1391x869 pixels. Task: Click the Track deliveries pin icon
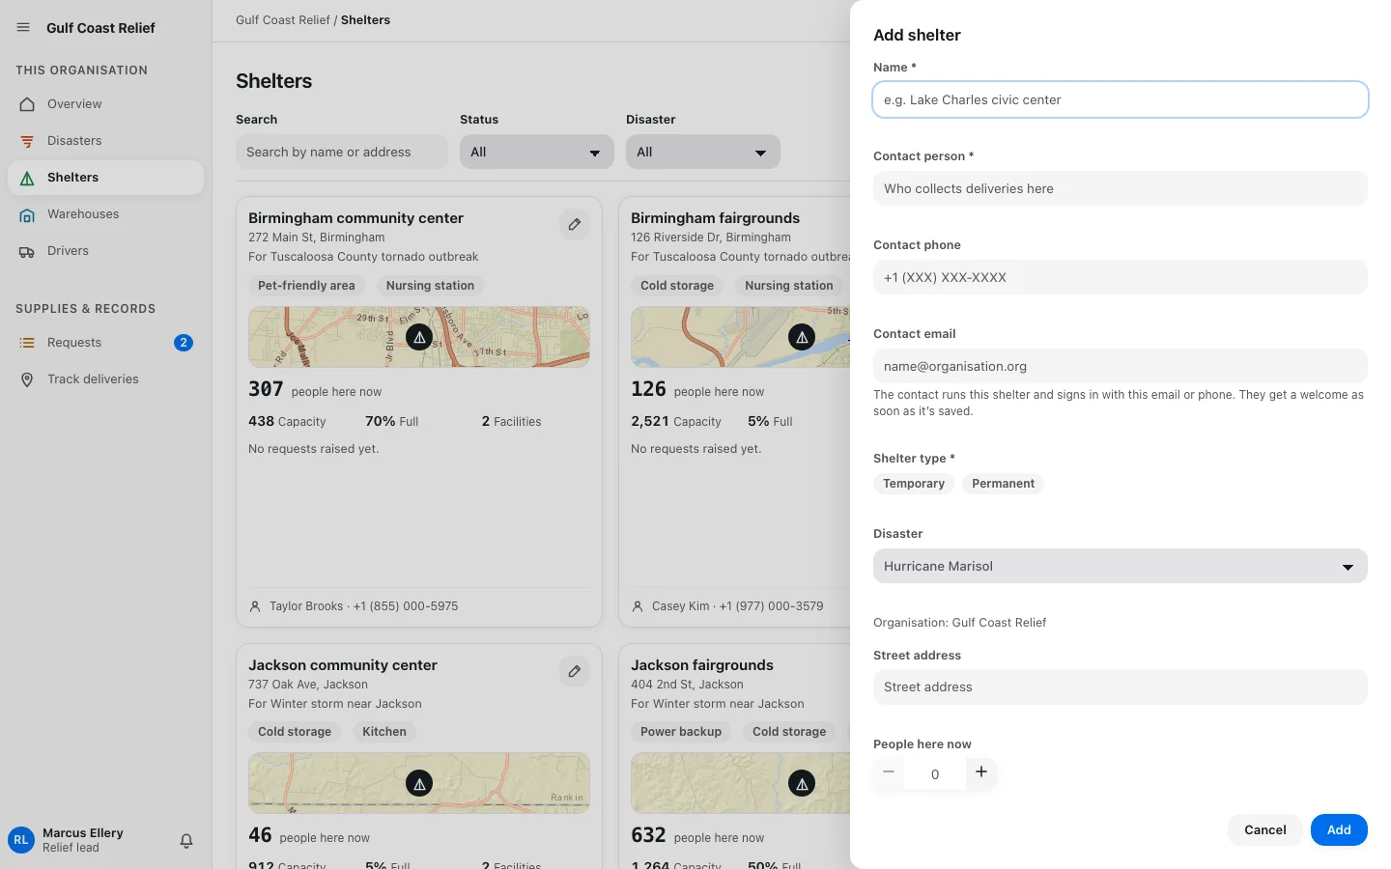click(27, 379)
